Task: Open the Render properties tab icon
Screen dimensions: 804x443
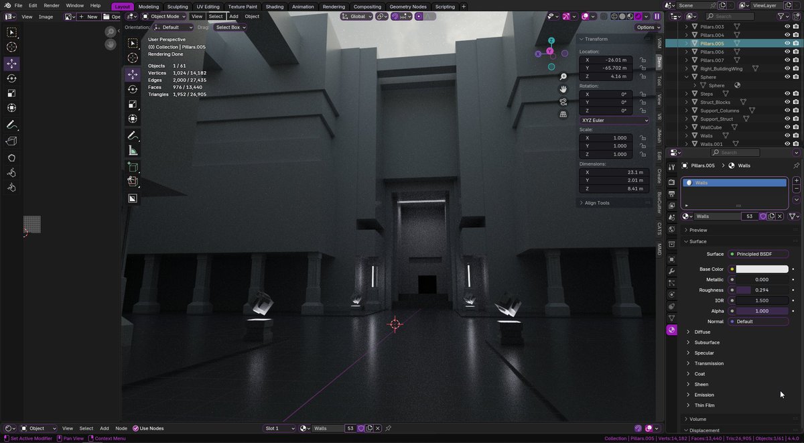Action: click(x=671, y=182)
